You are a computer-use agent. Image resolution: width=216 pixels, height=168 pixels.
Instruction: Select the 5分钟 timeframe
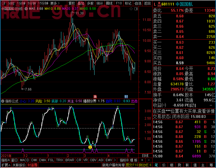[x=32, y=3]
